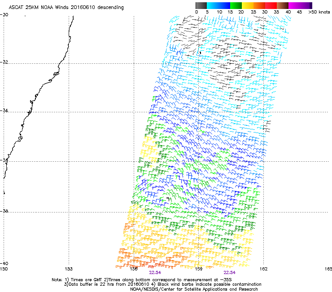Click the '156' longitude axis label
The width and height of the screenshot is (332, 292).
pos(134,269)
